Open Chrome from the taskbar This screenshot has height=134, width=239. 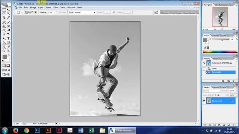click(27, 130)
